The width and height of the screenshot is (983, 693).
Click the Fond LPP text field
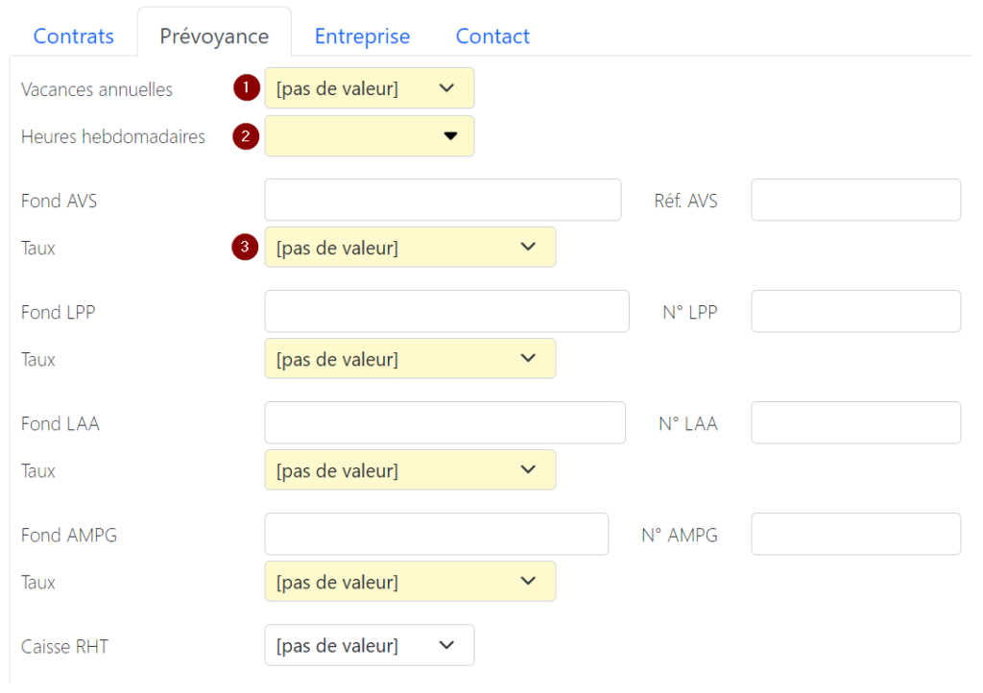[446, 312]
